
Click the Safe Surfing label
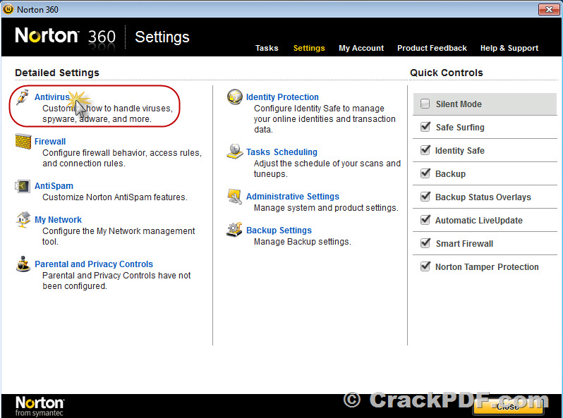coord(460,128)
